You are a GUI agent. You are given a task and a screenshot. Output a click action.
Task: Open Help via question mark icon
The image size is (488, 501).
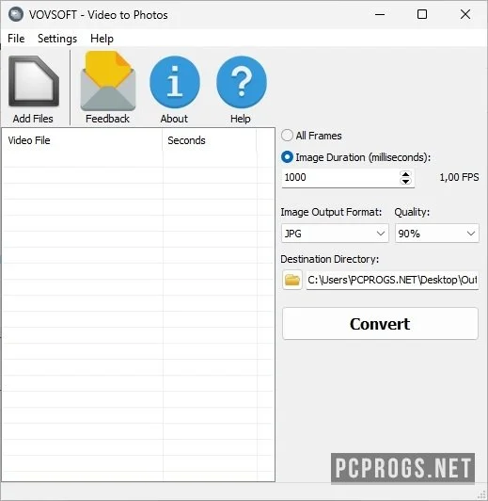[242, 82]
